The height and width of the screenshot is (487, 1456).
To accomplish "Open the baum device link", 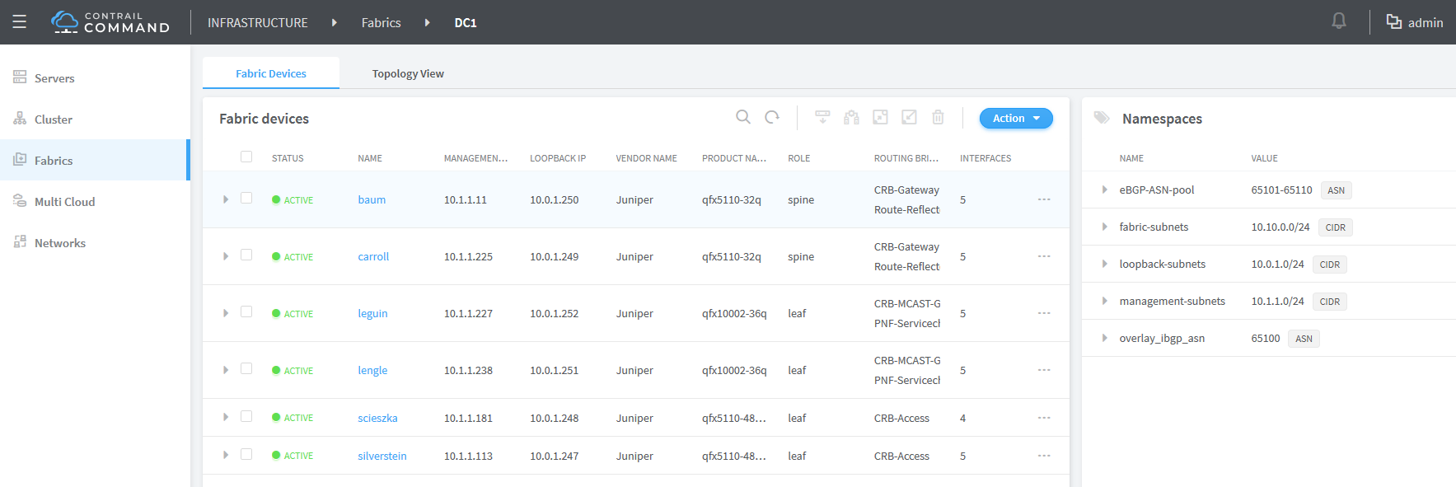I will click(x=372, y=199).
